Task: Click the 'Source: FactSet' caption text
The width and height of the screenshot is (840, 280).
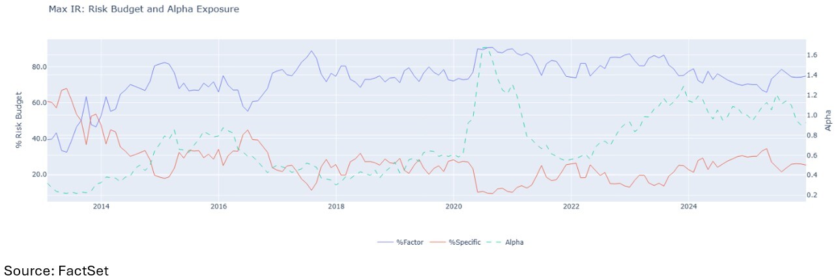Action: tap(57, 270)
